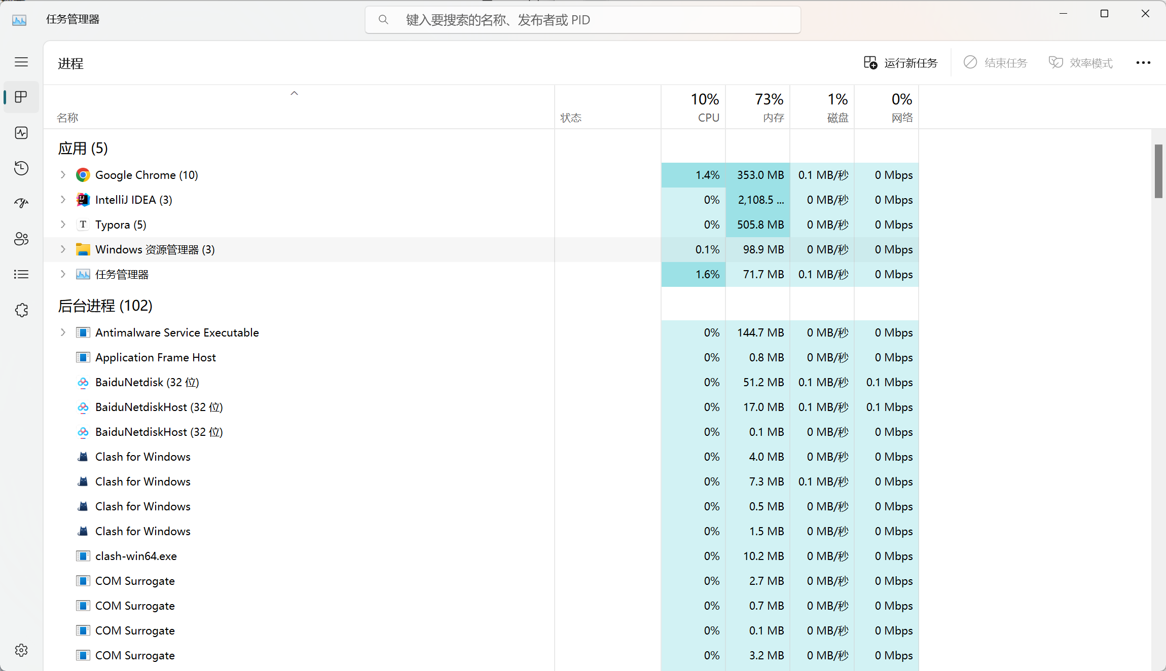Click the Task Manager title bar icon
Image resolution: width=1166 pixels, height=671 pixels.
point(19,20)
